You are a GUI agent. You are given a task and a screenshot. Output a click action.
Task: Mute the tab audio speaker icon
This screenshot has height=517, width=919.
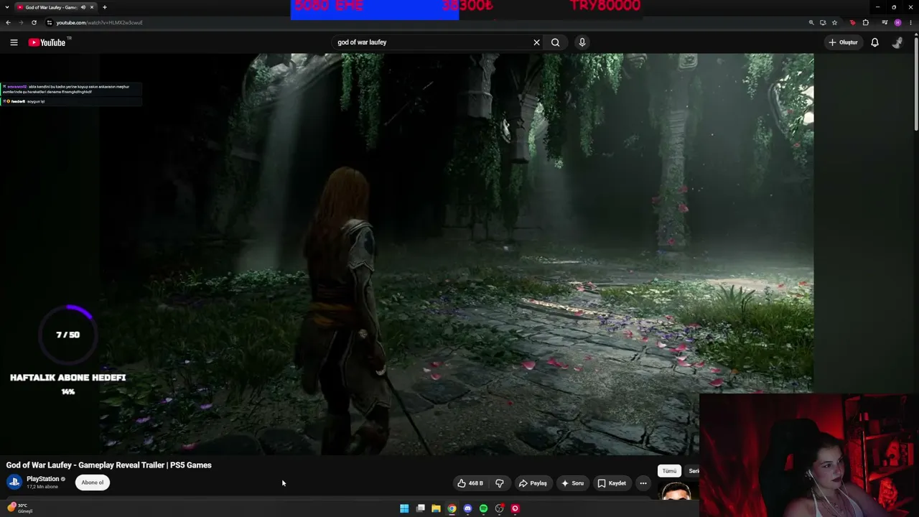point(83,7)
